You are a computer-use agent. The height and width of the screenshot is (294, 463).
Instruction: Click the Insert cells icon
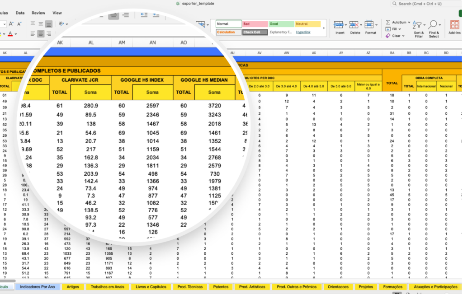coord(338,25)
